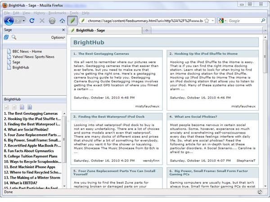Open the address bar history dropdown

click(213, 21)
